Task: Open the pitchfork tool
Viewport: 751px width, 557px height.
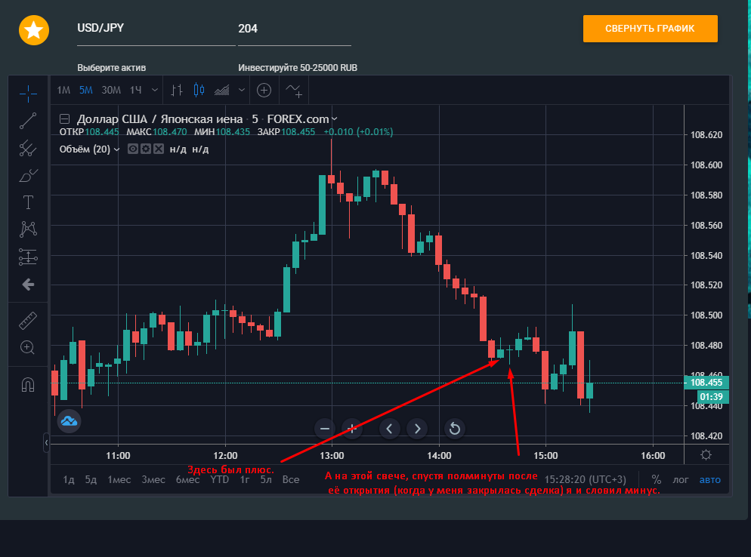Action: (x=28, y=149)
